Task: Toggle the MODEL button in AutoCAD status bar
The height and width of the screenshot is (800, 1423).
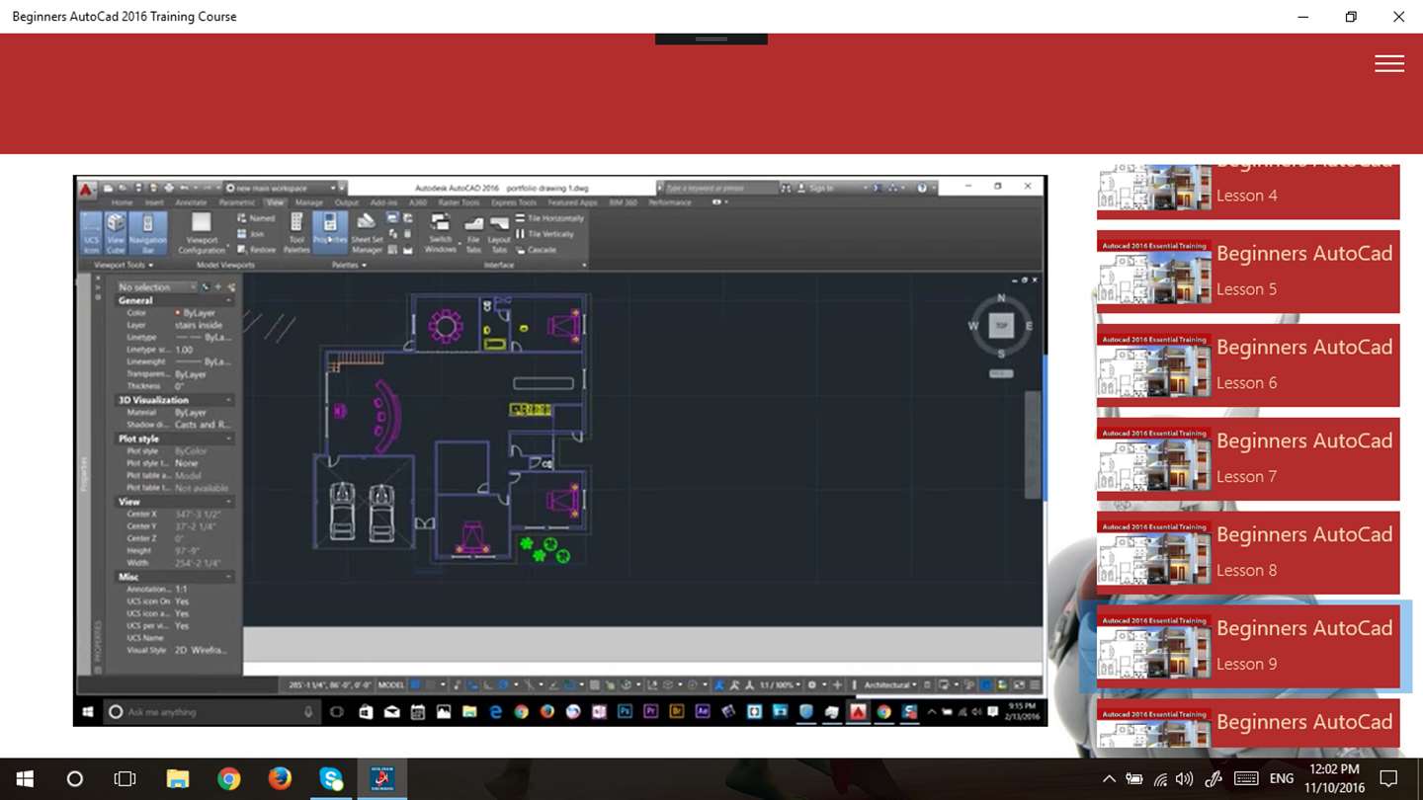Action: (x=391, y=684)
